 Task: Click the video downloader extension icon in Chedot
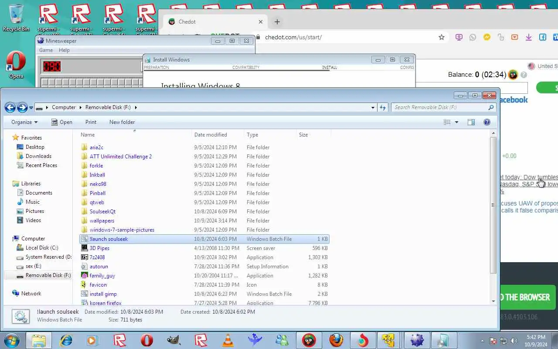click(x=515, y=38)
